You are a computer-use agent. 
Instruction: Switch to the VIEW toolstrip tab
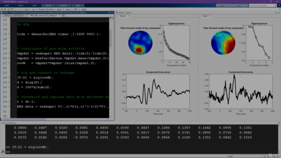(78, 6)
